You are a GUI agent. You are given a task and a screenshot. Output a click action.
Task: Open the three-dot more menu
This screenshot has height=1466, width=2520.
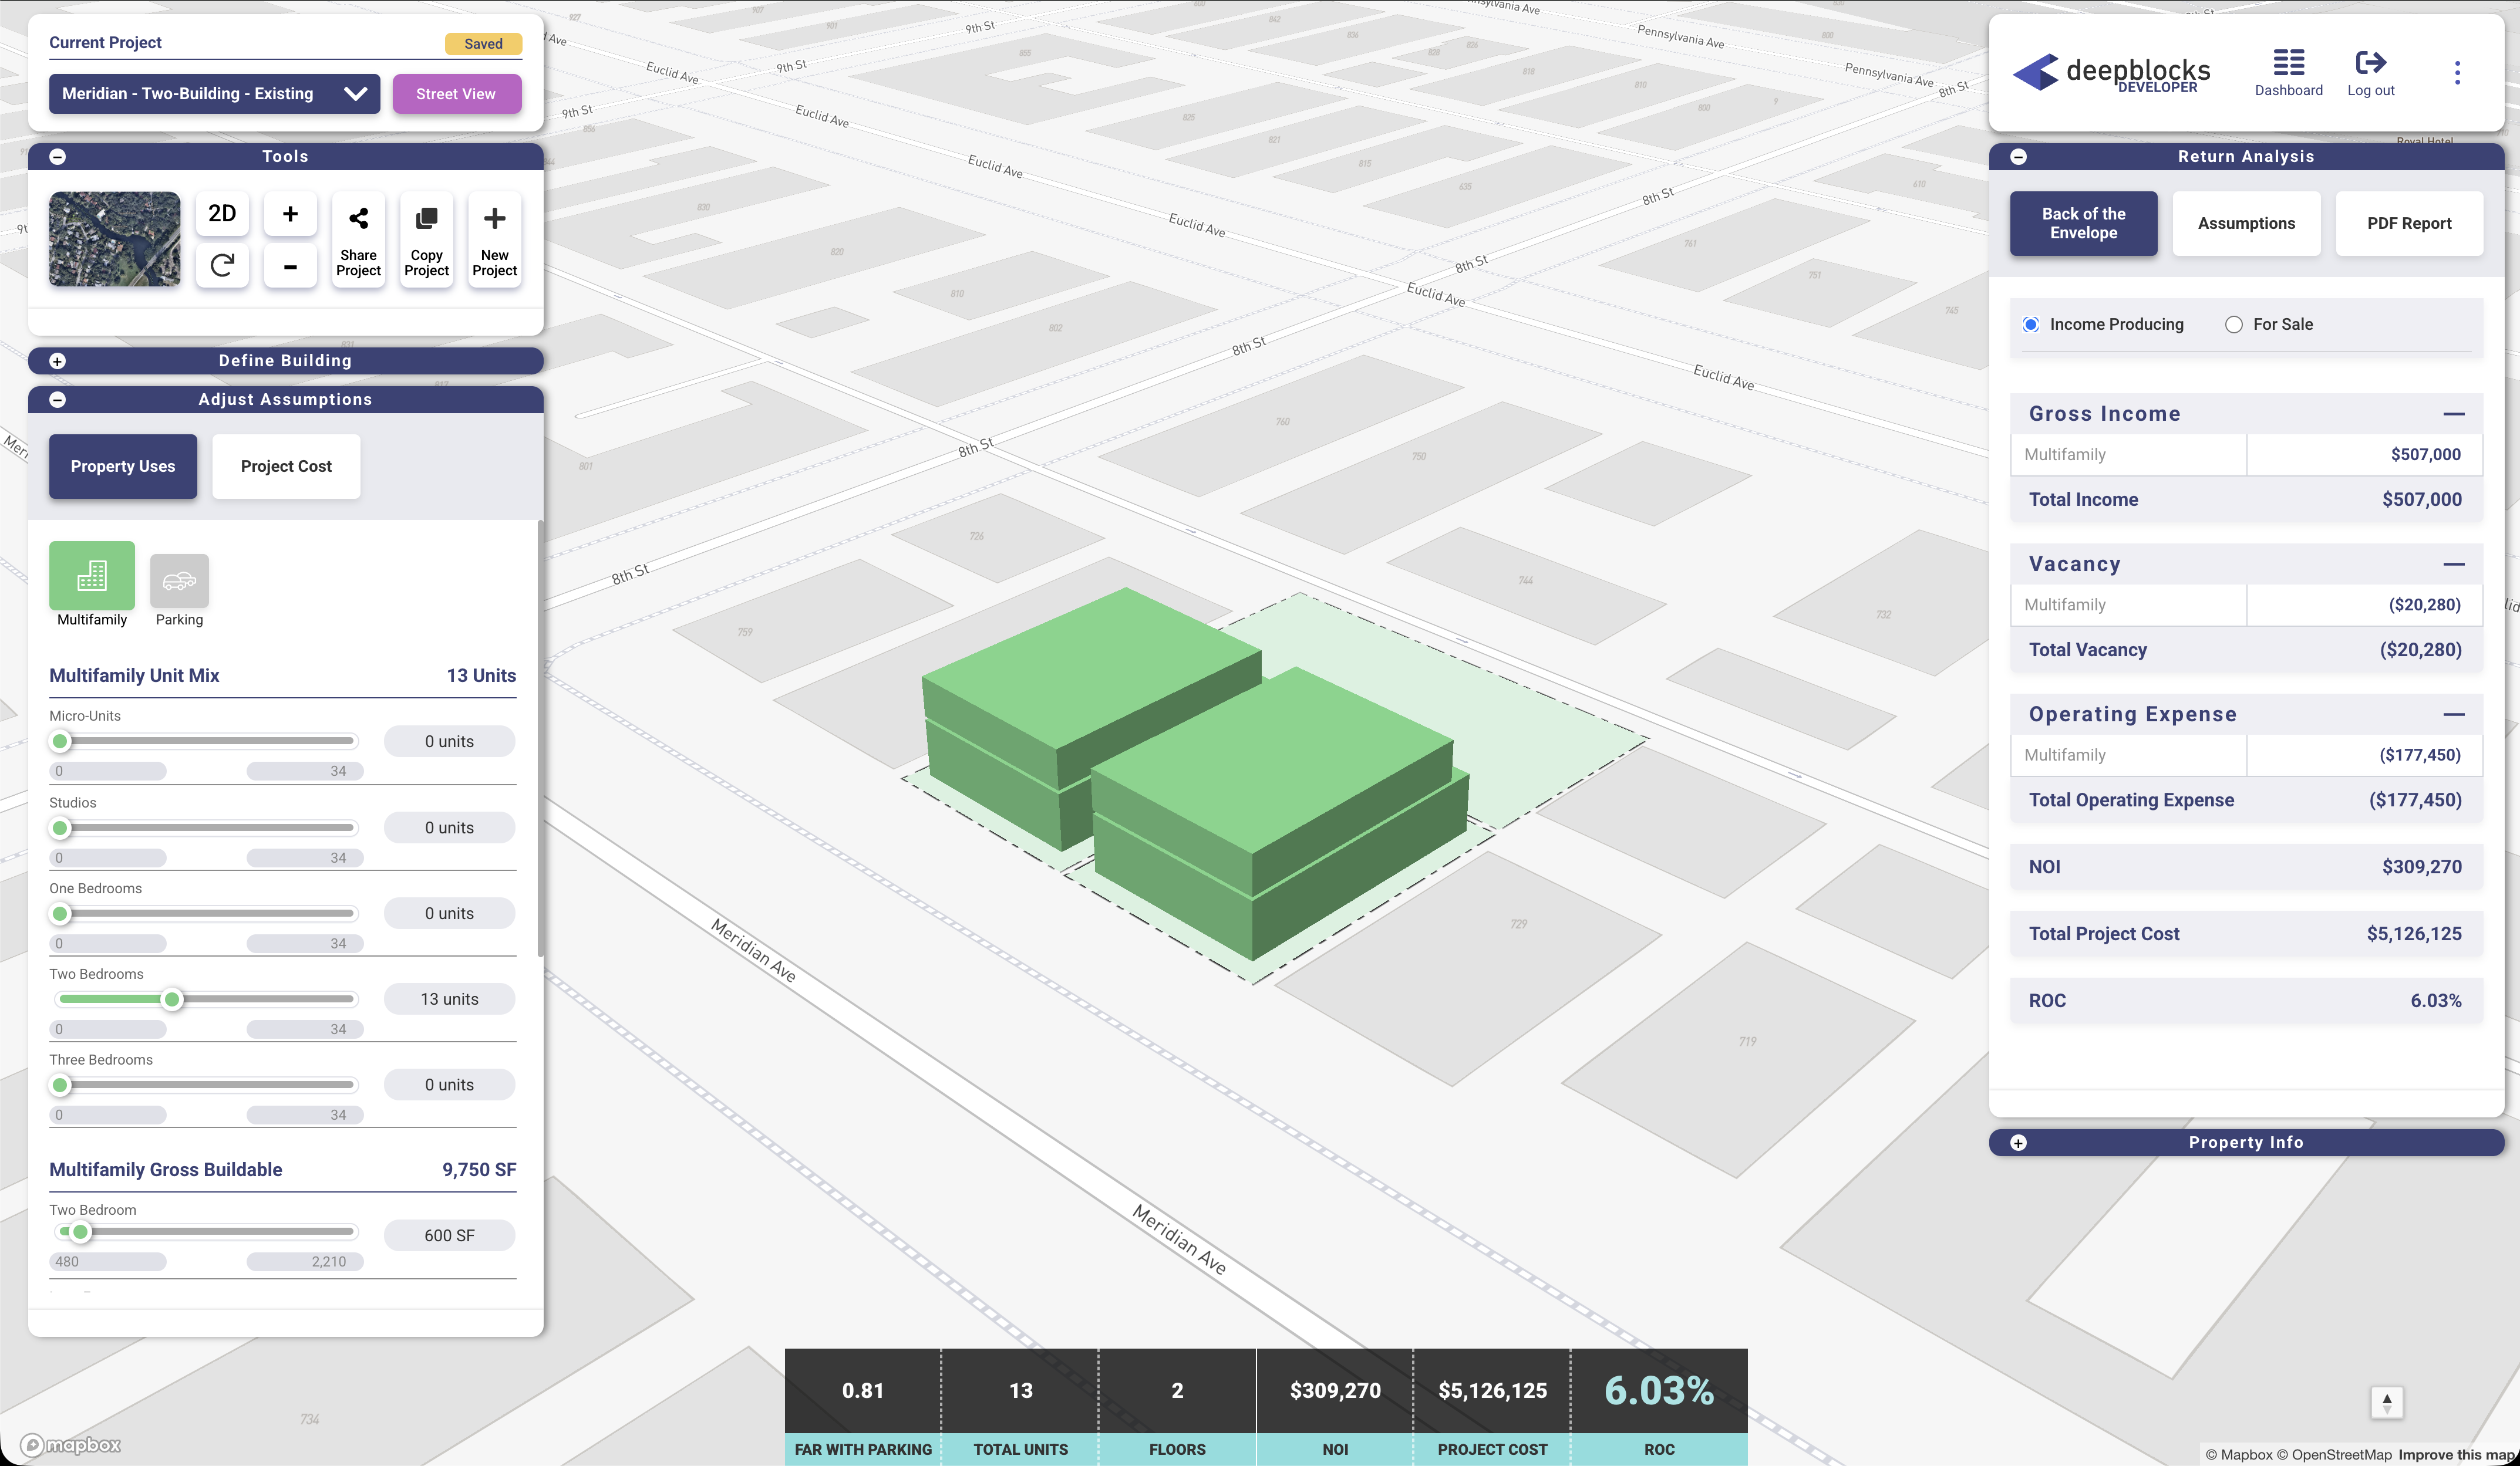coord(2457,72)
